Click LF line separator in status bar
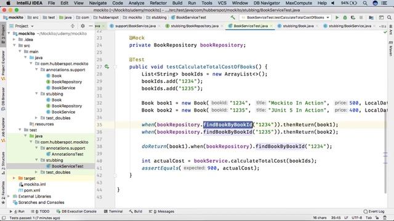394x221 pixels. (346, 218)
